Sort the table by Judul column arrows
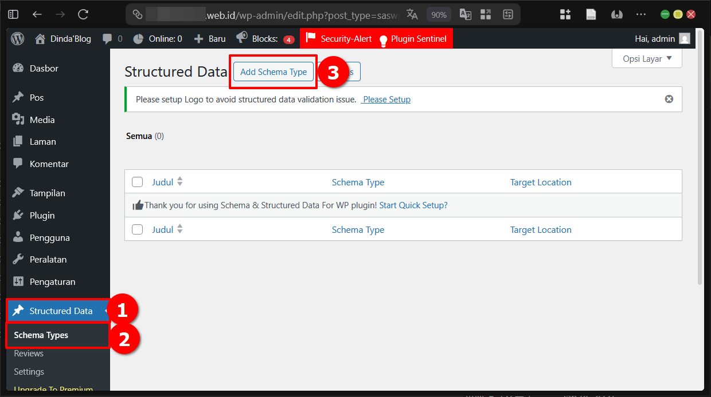Screen dimensions: 711x397 [x=179, y=181]
